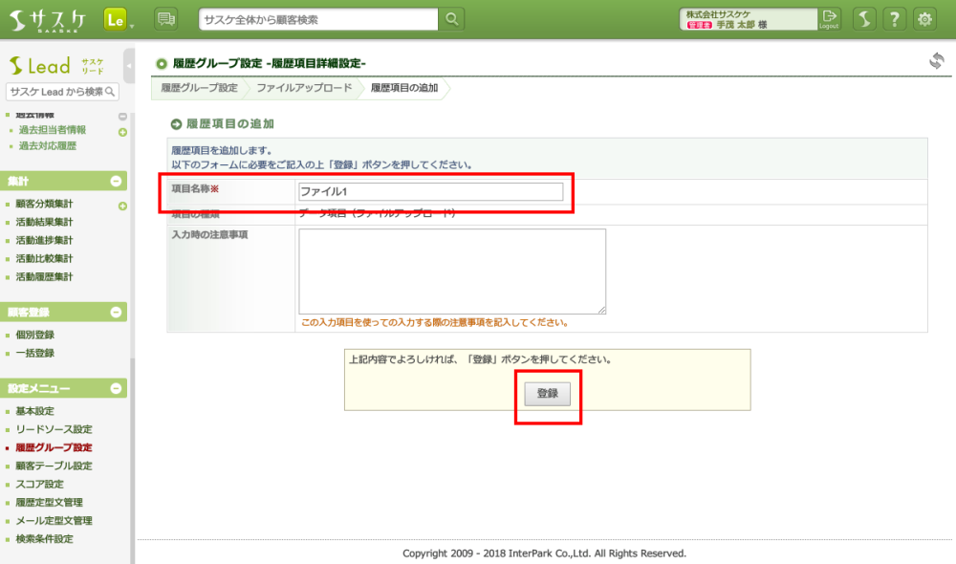Click the Logout icon
Image resolution: width=956 pixels, height=564 pixels.
point(830,19)
